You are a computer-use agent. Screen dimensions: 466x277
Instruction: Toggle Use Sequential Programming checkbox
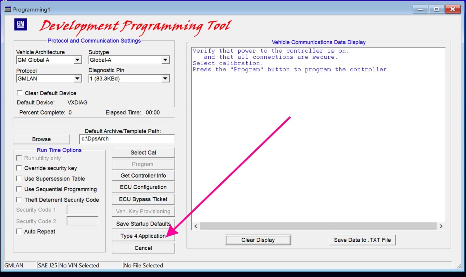click(19, 189)
